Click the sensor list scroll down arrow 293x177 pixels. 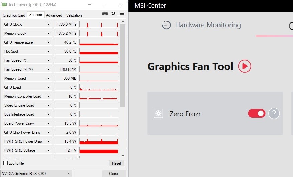[123, 156]
